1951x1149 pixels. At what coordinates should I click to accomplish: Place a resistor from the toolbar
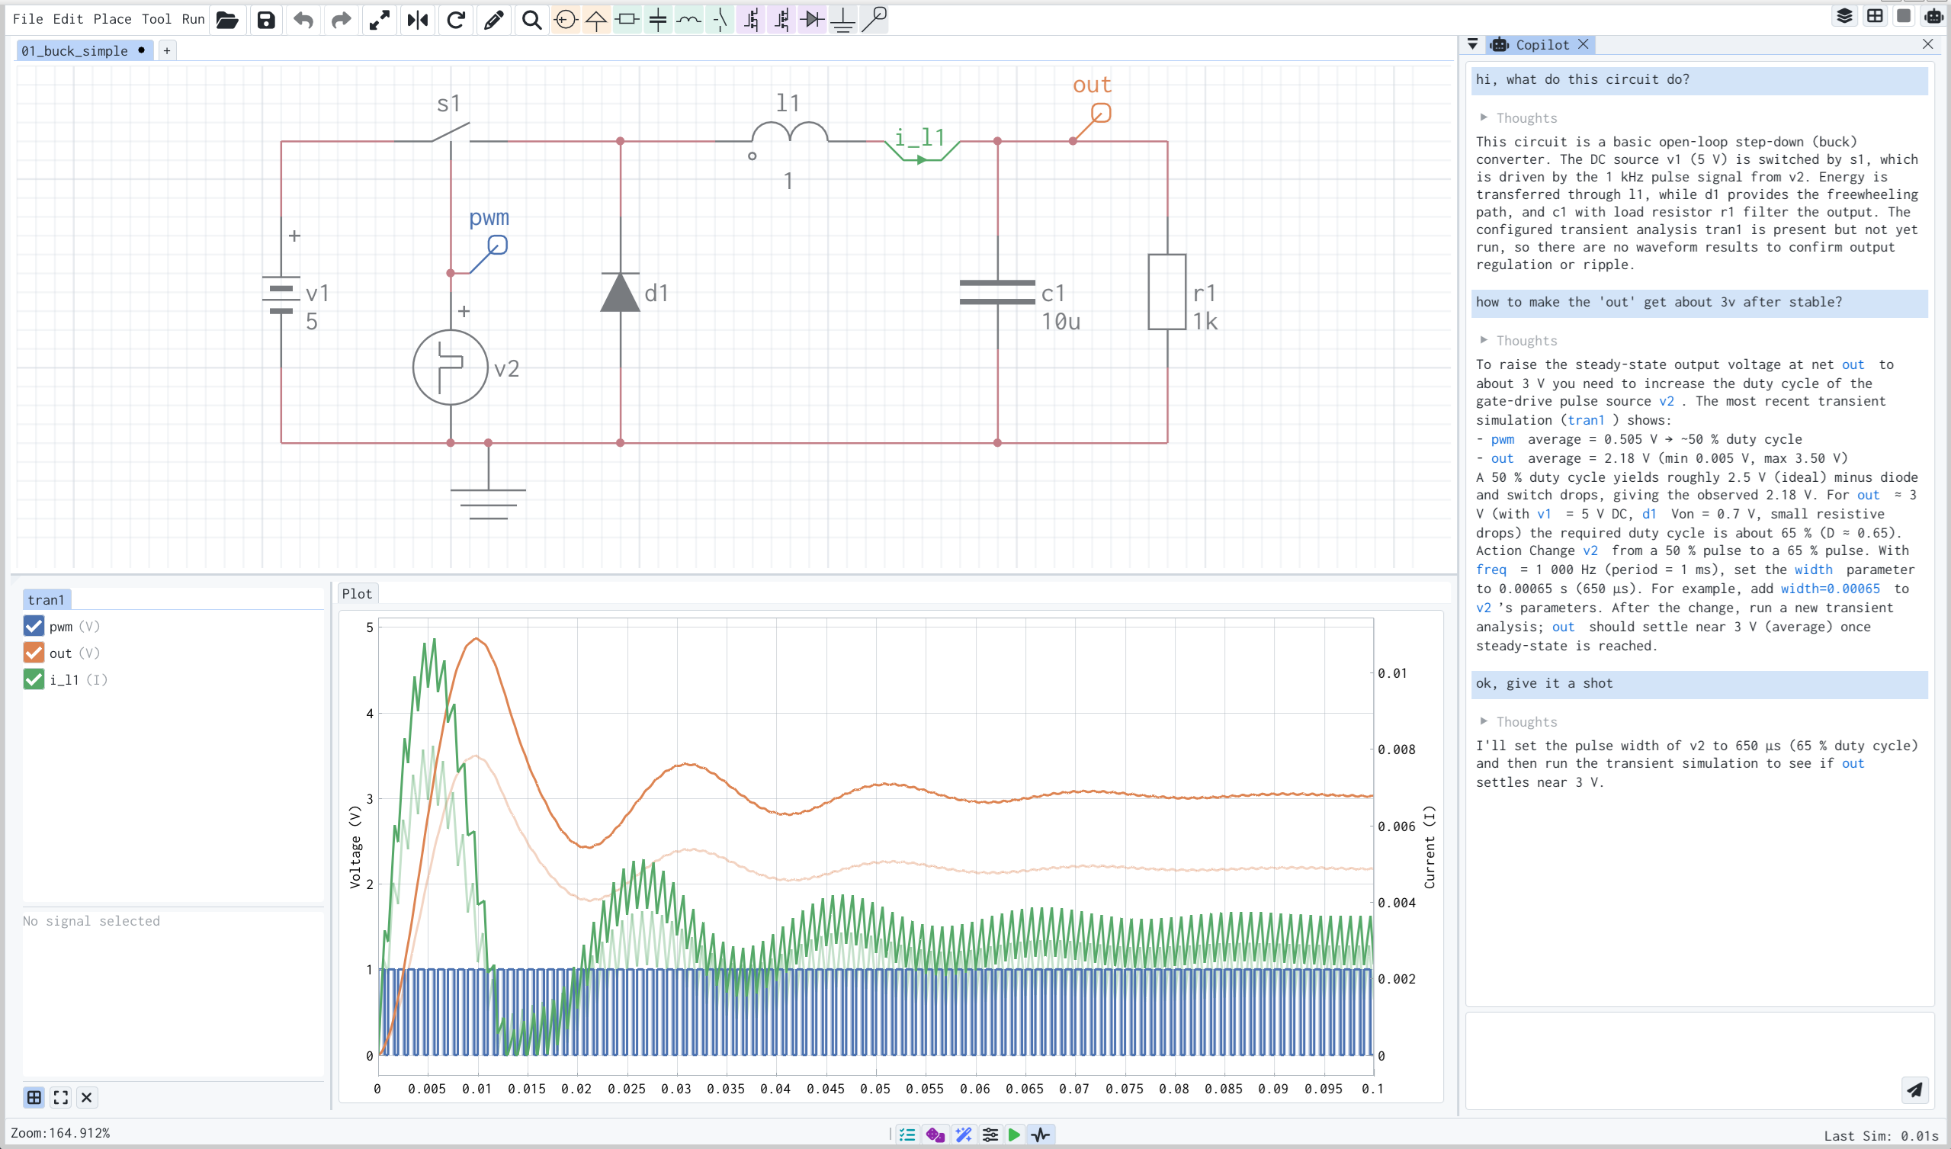point(627,19)
